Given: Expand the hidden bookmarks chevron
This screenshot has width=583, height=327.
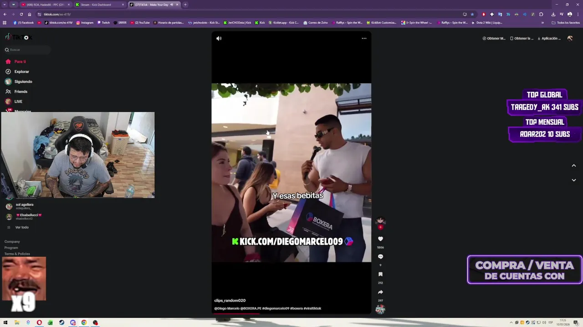Looking at the screenshot, I should 542,22.
